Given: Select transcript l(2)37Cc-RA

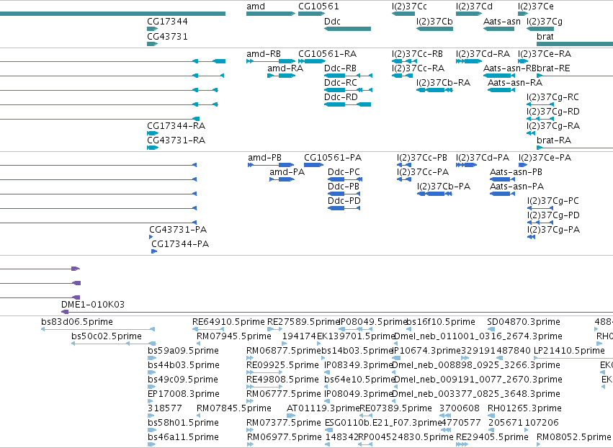Looking at the screenshot, I should coord(401,76).
